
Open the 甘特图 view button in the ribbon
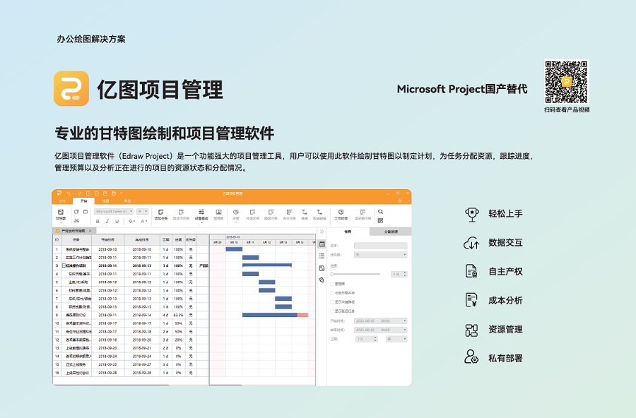61,215
